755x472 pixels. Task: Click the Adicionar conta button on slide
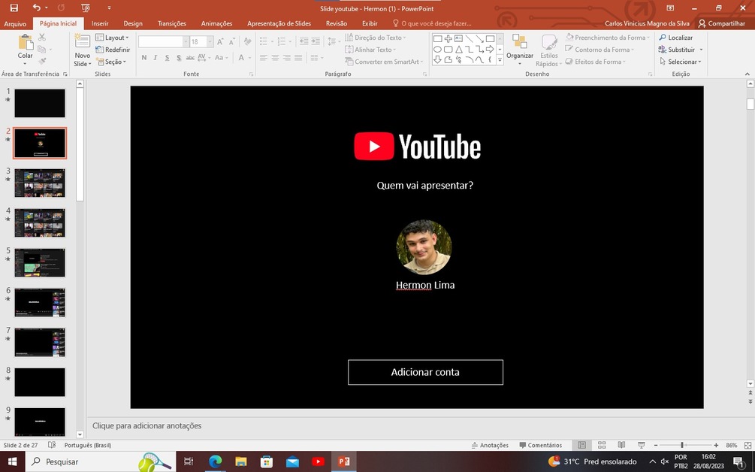[426, 372]
